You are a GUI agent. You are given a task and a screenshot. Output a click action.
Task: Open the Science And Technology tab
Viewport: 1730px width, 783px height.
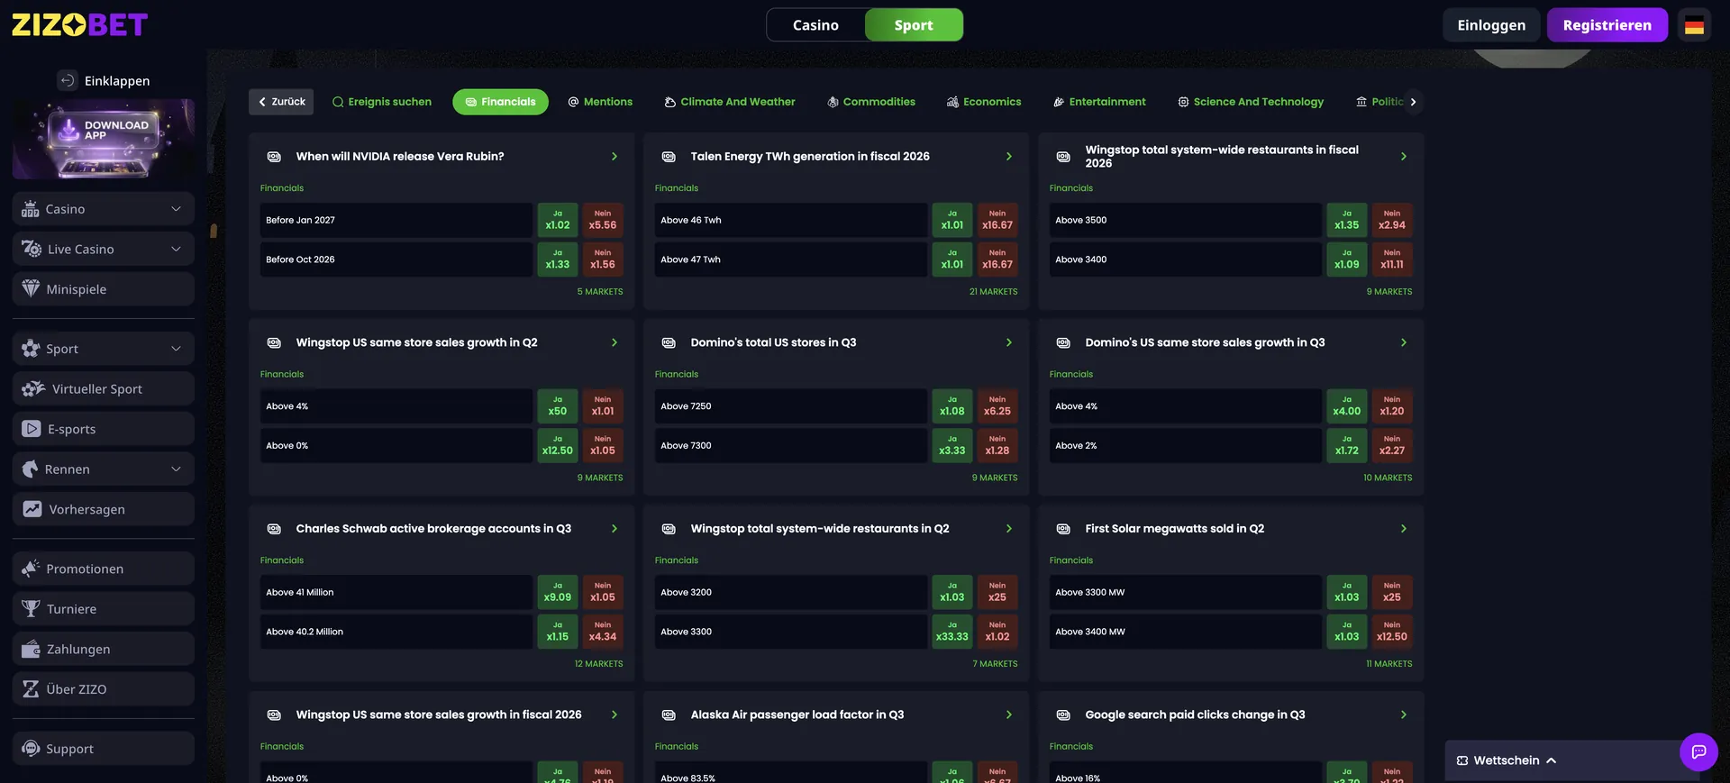click(1251, 102)
